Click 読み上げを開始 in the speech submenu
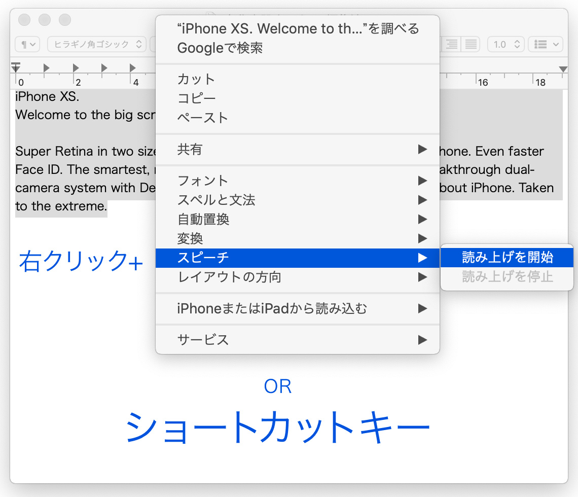The image size is (578, 497). point(507,257)
